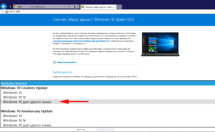The height and width of the screenshot is (132, 215).
Task: Click the 'Windows 10 Anniversary Update' group header
Action: point(27,111)
